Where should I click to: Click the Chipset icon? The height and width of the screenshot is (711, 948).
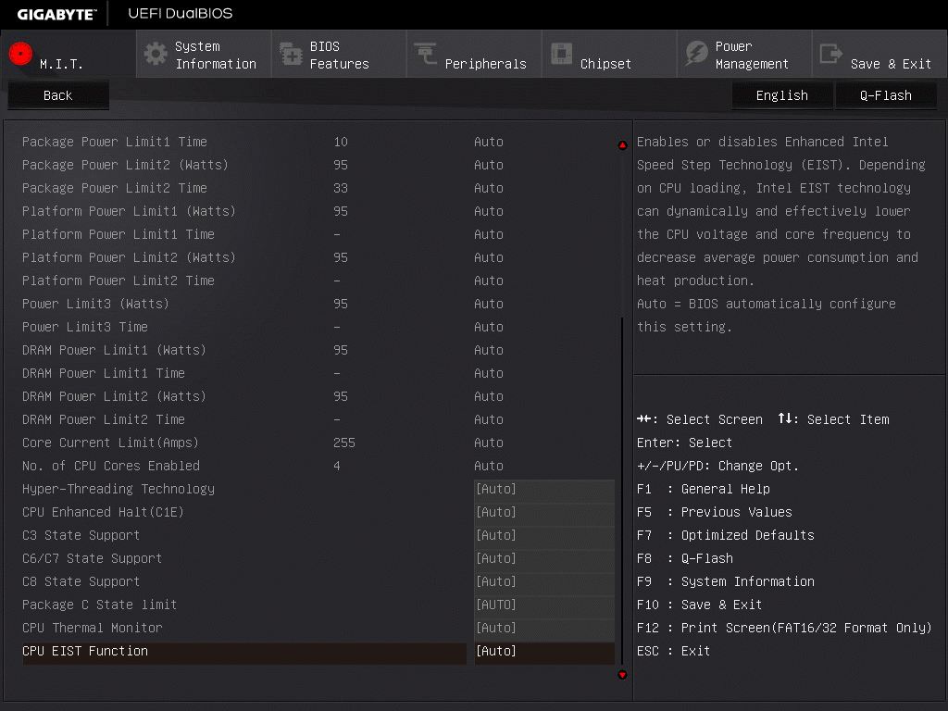[x=561, y=54]
